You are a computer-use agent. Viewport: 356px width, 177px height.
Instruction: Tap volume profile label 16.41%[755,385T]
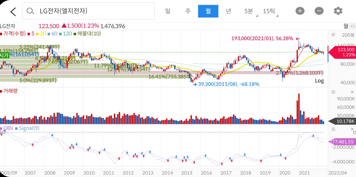pyautogui.click(x=170, y=77)
